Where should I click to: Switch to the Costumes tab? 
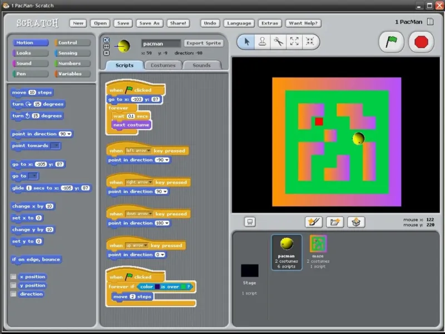tap(163, 65)
